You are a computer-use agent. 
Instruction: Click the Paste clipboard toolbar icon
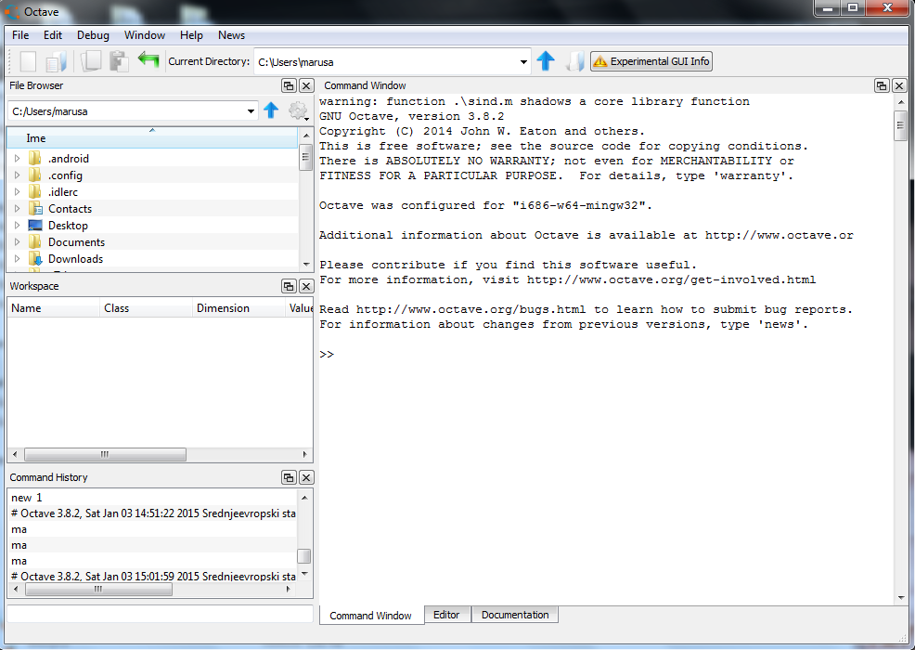point(119,61)
